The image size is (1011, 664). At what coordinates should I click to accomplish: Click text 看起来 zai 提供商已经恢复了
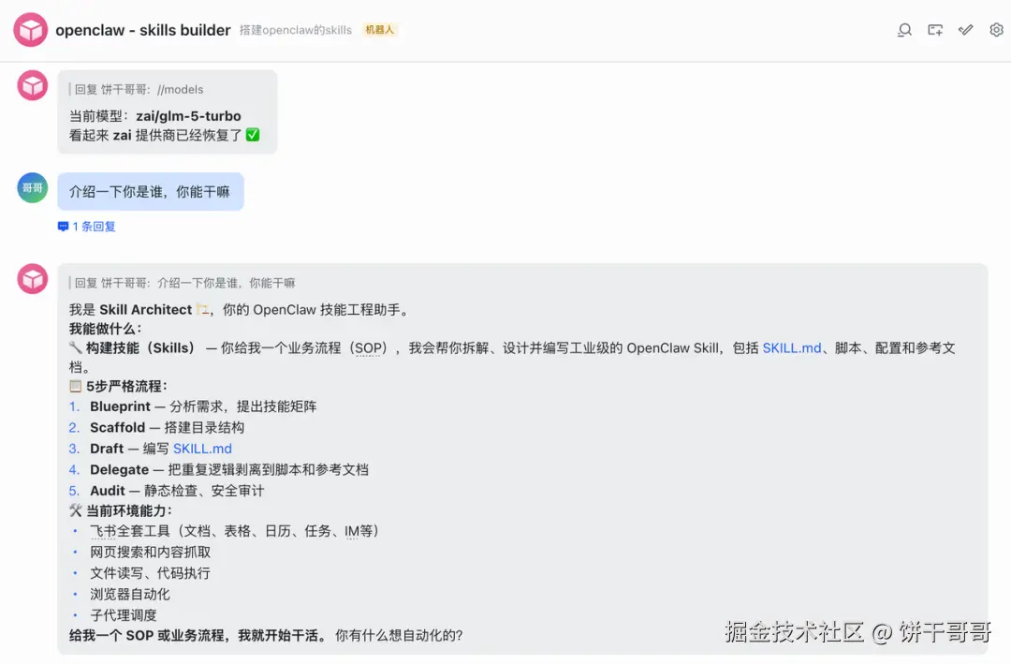tap(155, 135)
